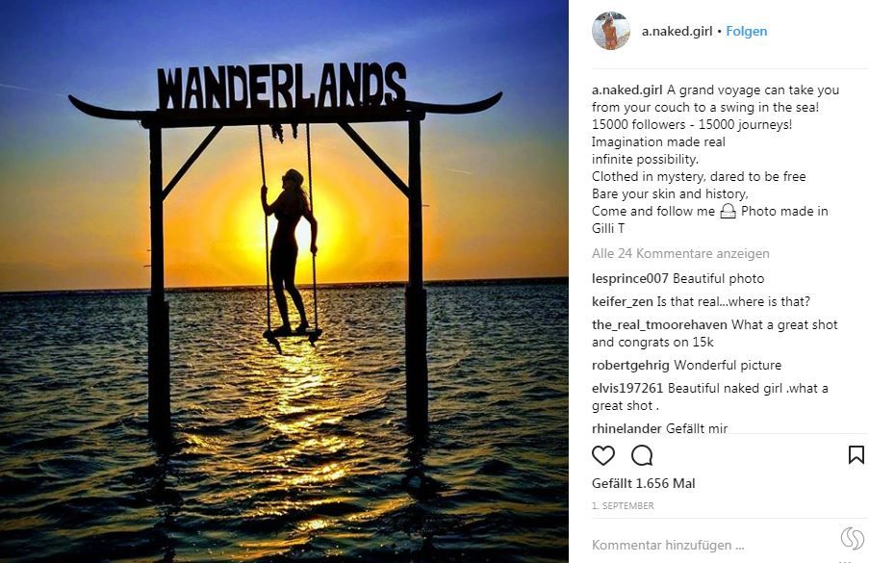Like the post with heart icon
Screen dimensions: 869x563
tap(603, 455)
